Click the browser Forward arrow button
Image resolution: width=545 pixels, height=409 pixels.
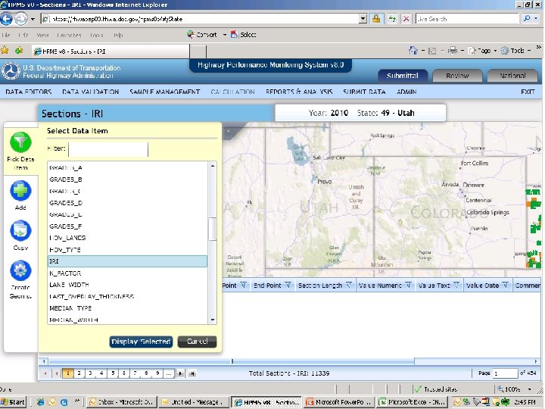point(21,19)
